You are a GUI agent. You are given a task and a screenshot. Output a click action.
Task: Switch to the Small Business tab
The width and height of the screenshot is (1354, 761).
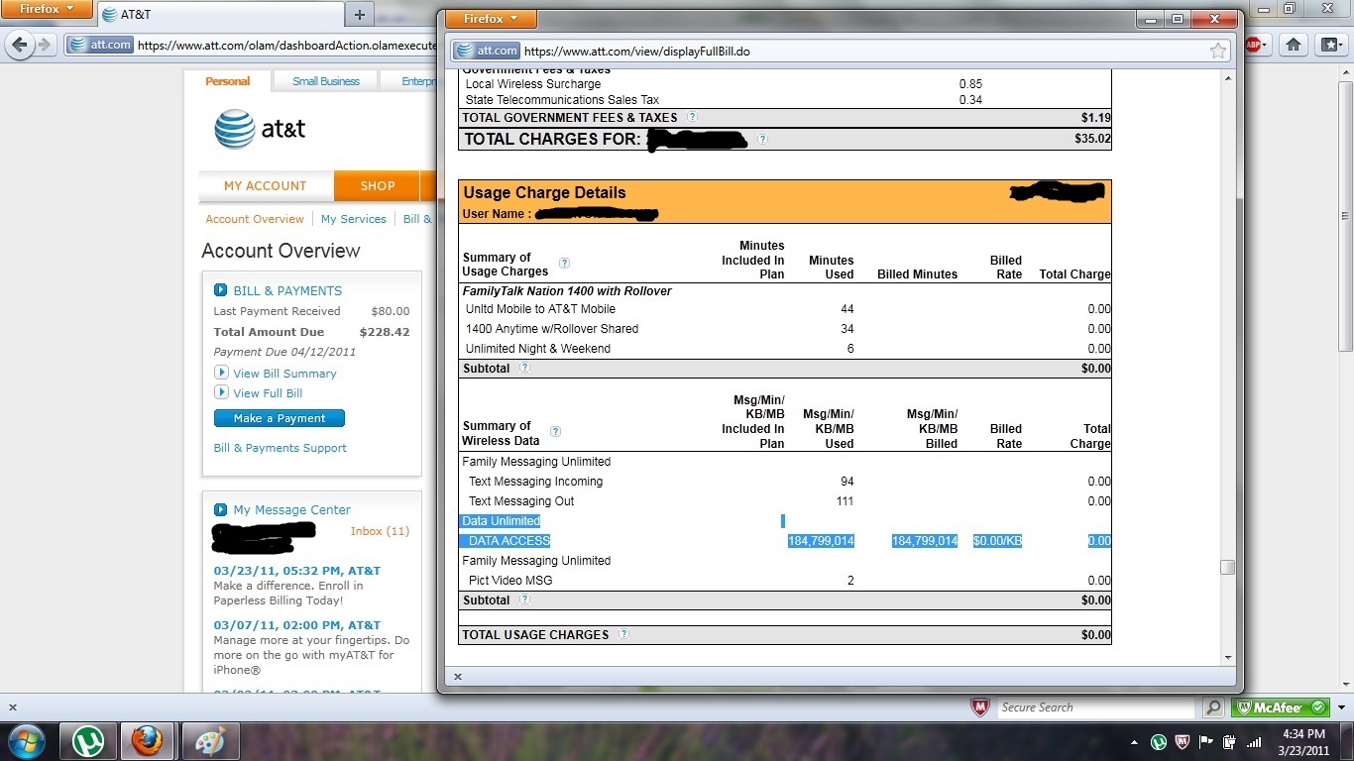pos(326,81)
